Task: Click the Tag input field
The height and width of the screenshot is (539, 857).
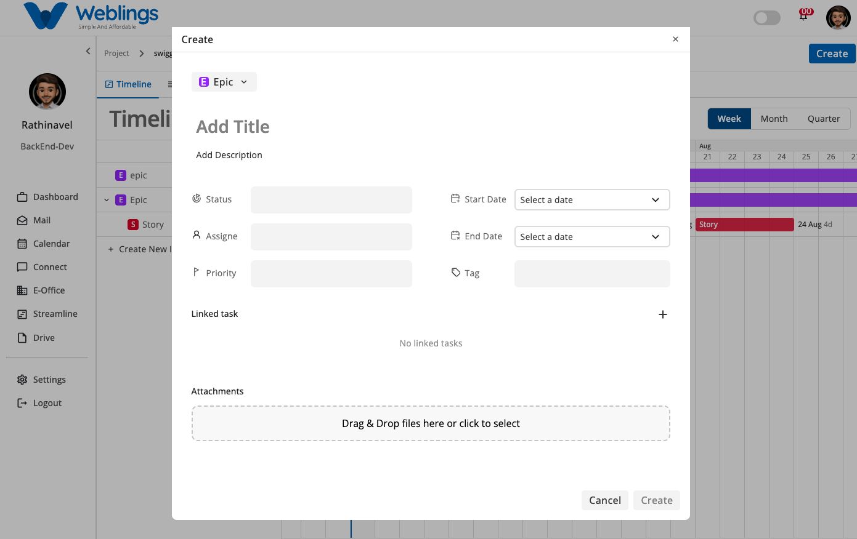Action: click(592, 274)
